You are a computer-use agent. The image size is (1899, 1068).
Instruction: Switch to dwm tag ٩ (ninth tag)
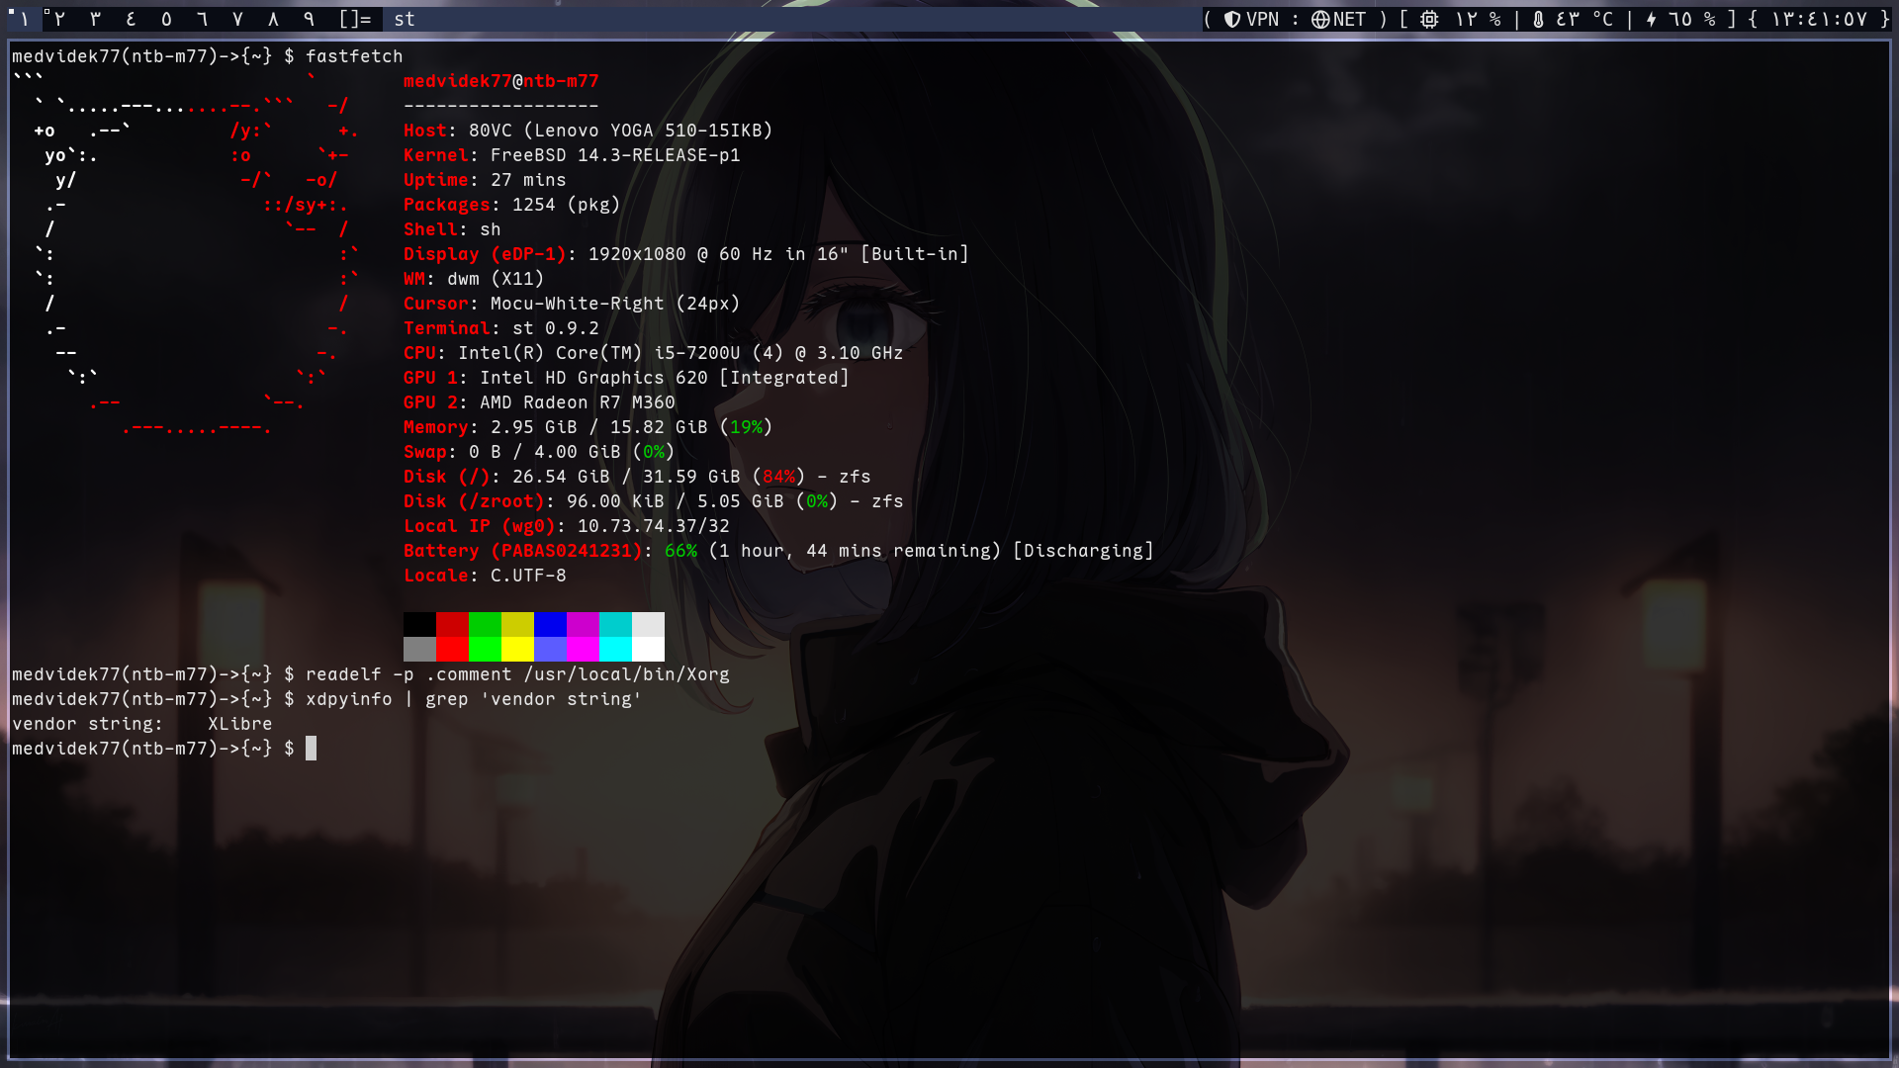tap(309, 20)
